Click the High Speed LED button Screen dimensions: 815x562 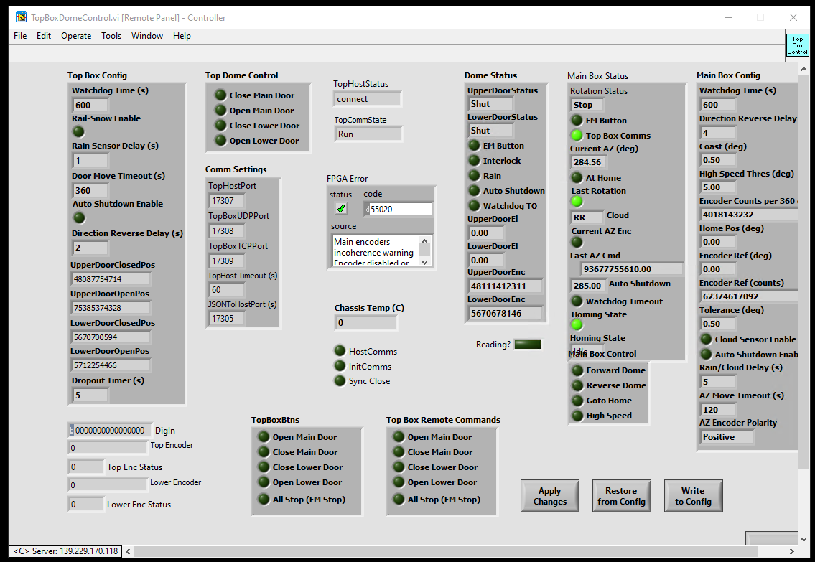point(577,416)
